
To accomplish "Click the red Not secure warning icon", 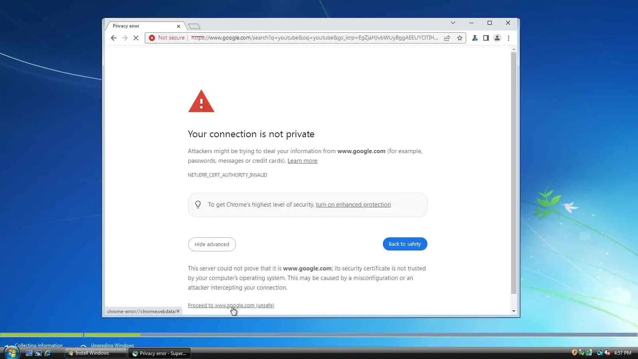I will [152, 38].
